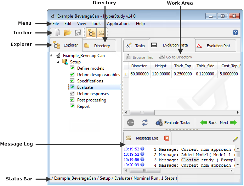
Task: Close the Message Log tab
Action: (167, 138)
